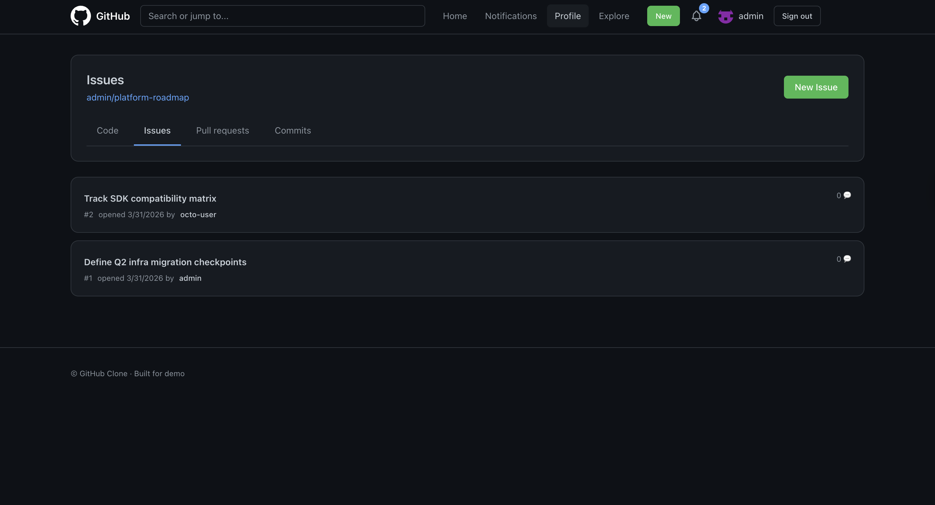Click issue number #1 text
The height and width of the screenshot is (505, 935).
click(x=88, y=278)
